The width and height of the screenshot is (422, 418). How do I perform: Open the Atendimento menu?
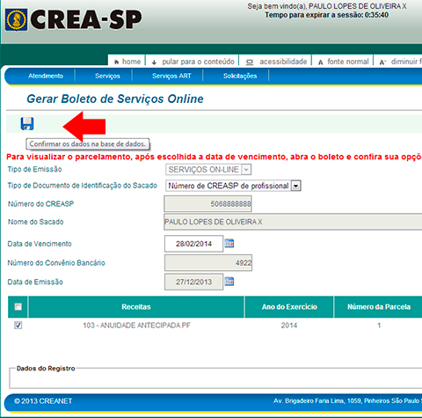click(46, 76)
